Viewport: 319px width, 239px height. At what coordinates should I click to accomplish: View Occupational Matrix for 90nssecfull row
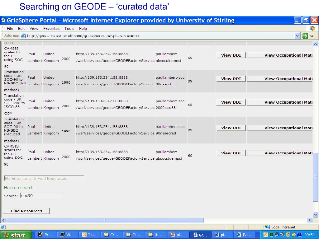[x=280, y=79]
